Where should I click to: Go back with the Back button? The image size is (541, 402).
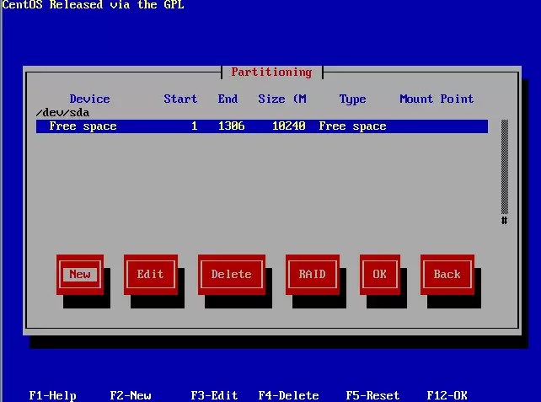447,275
